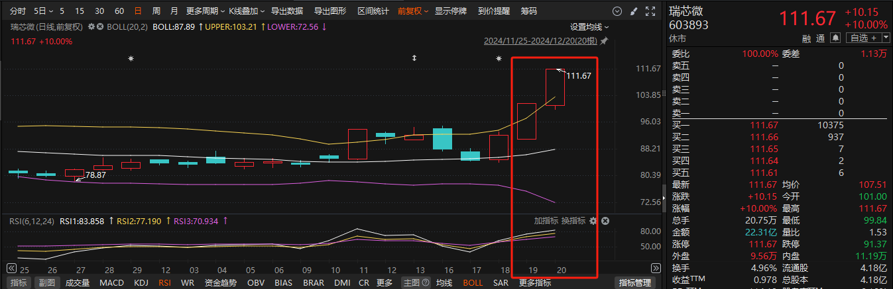Toggle 主图 main-chart indicator bar
The height and width of the screenshot is (289, 893).
click(411, 283)
